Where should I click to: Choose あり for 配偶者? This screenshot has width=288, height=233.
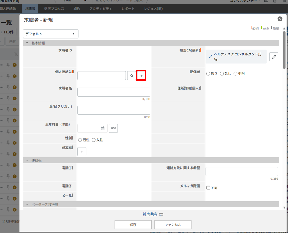(x=208, y=73)
